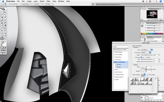Reset to default colors icon
This screenshot has height=102, width=164.
[x=2, y=45]
